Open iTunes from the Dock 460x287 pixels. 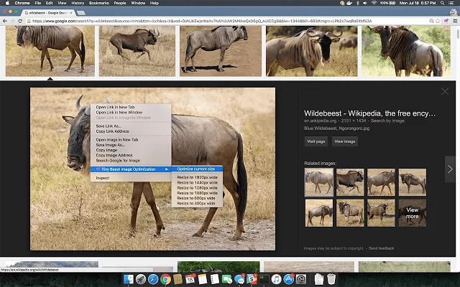point(276,279)
